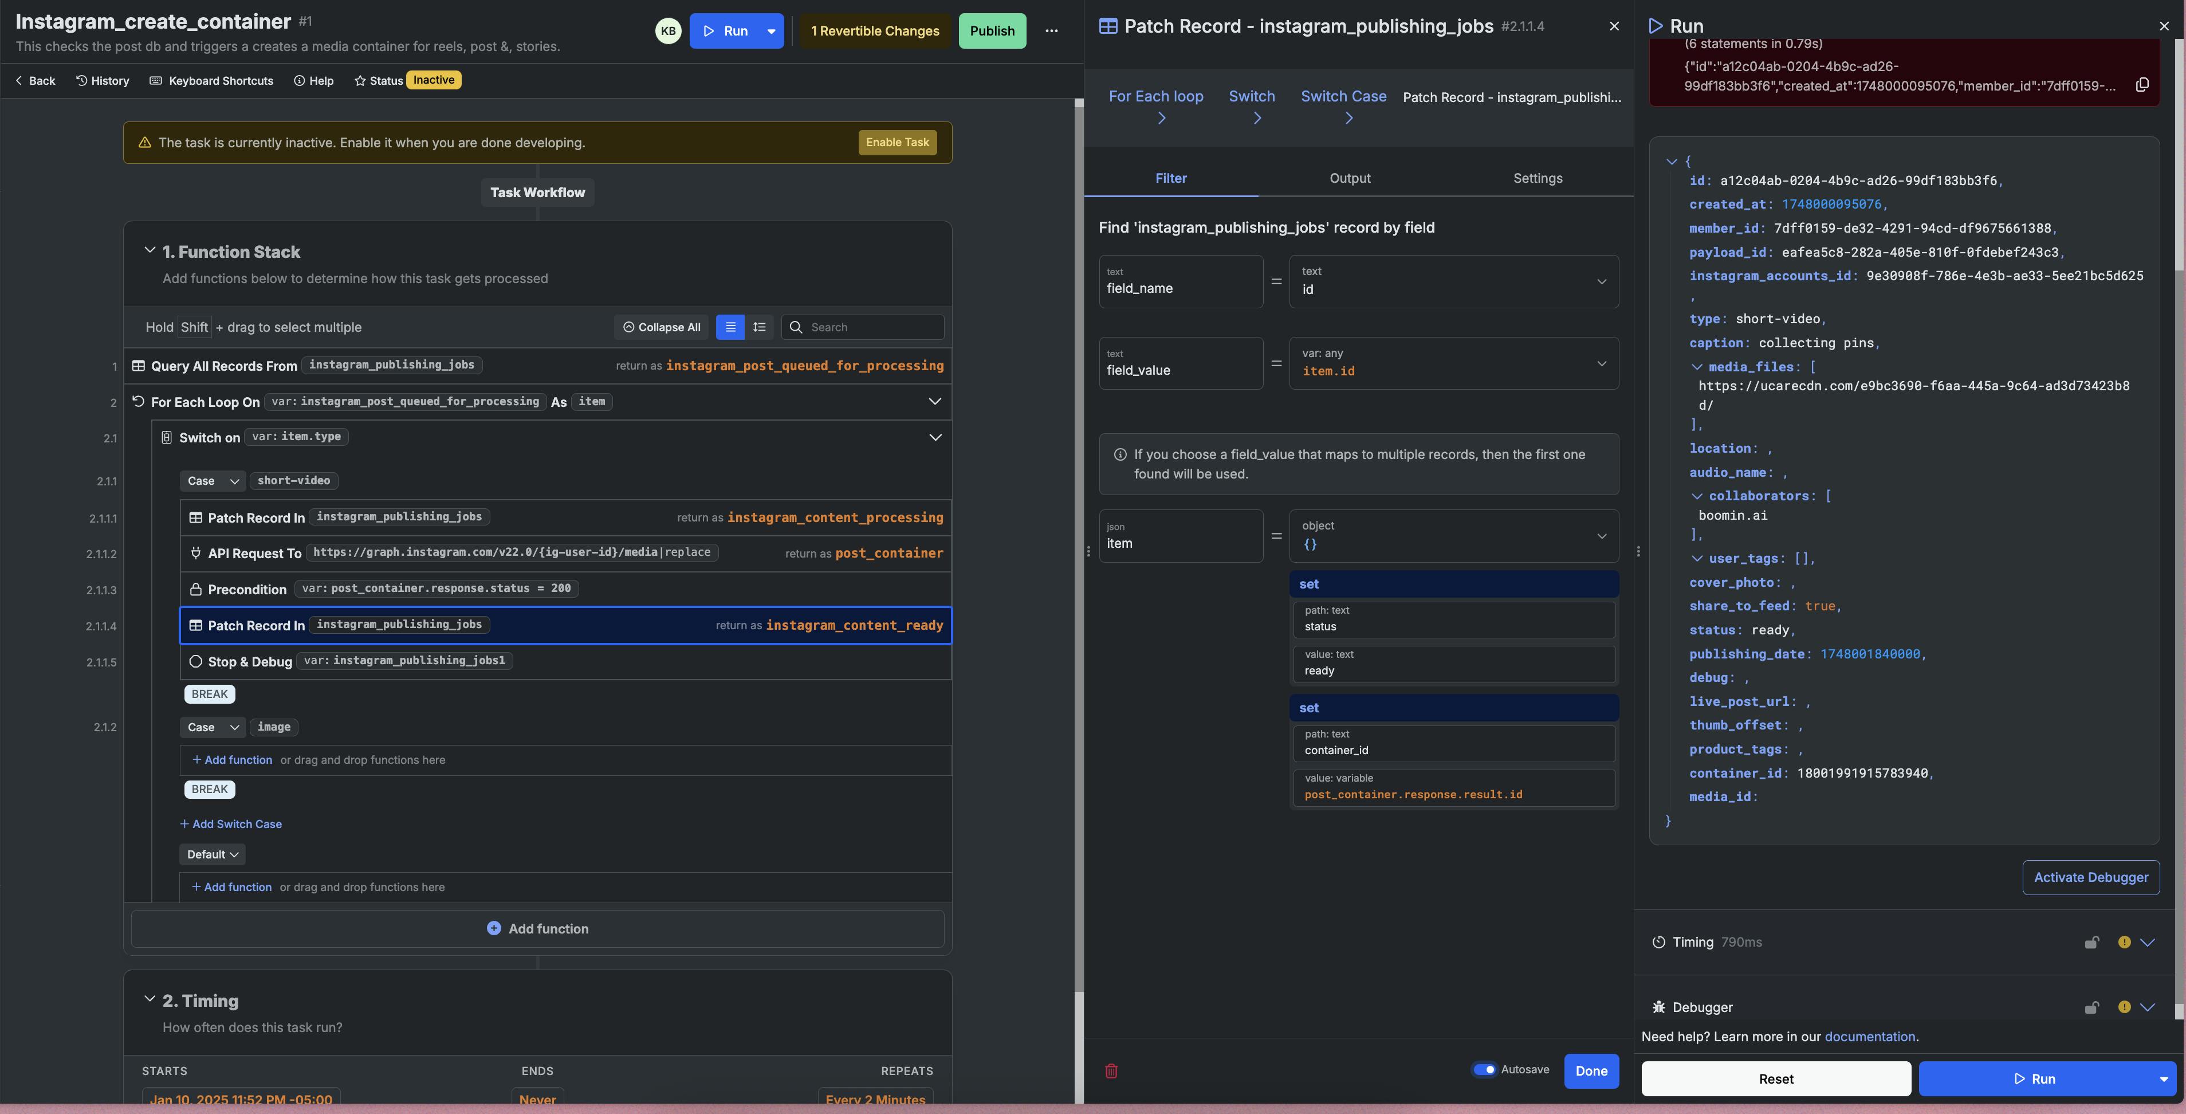Click the Precondition lock icon
This screenshot has width=2186, height=1114.
(195, 589)
